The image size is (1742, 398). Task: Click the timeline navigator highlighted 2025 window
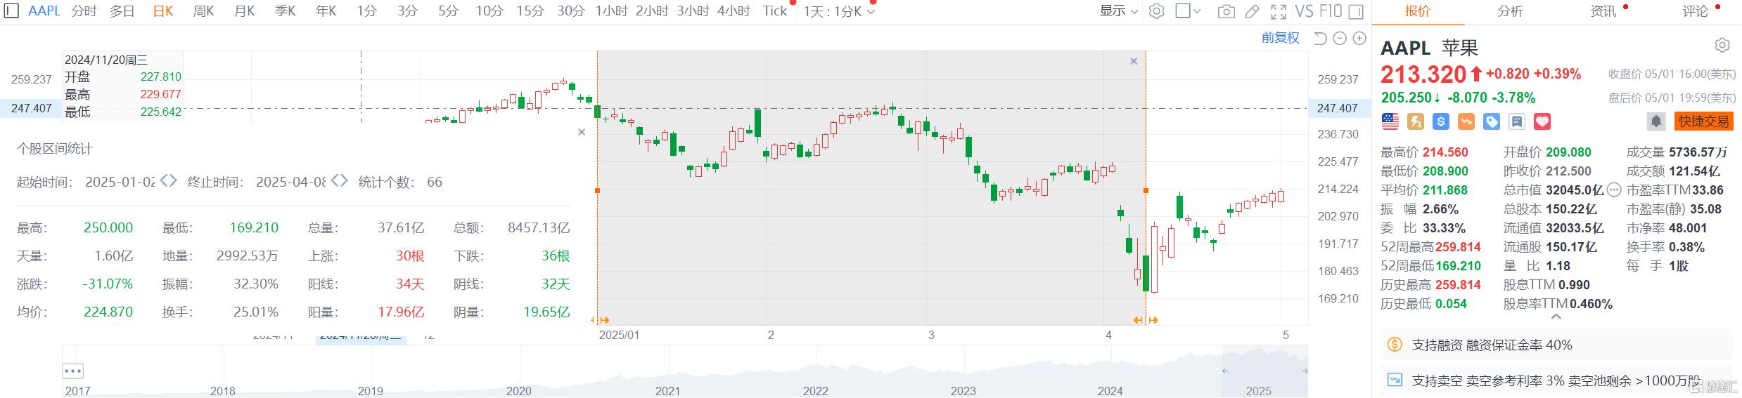1265,371
